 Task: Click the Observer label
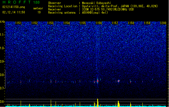click(x=55, y=3)
